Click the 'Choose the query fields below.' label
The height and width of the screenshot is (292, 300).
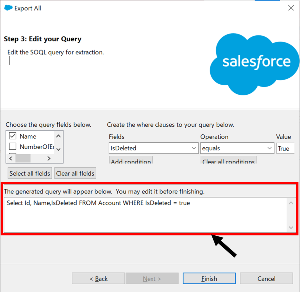pos(48,125)
